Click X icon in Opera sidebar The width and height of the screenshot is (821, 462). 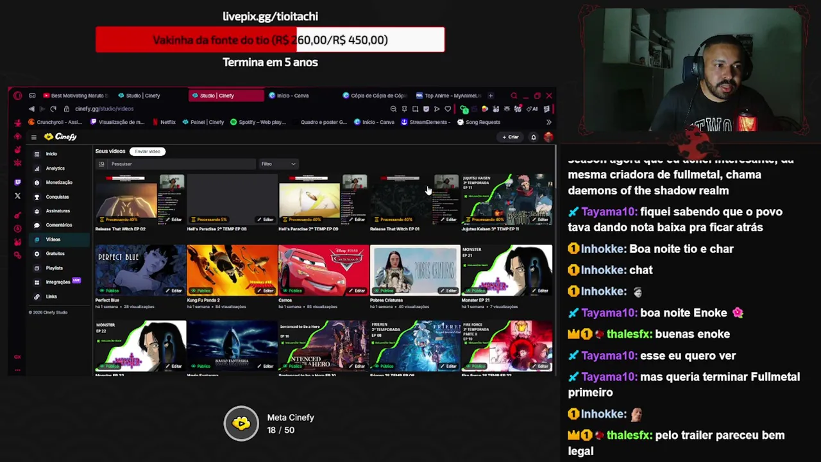17,196
